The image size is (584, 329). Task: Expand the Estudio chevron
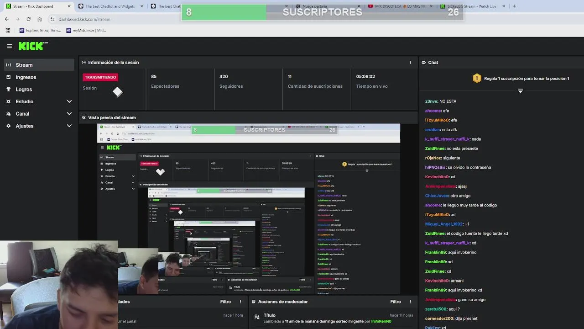tap(69, 101)
